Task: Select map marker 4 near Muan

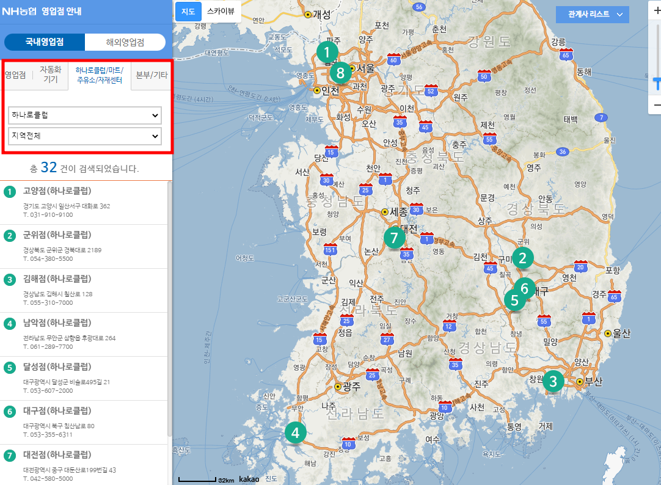Action: [x=296, y=432]
